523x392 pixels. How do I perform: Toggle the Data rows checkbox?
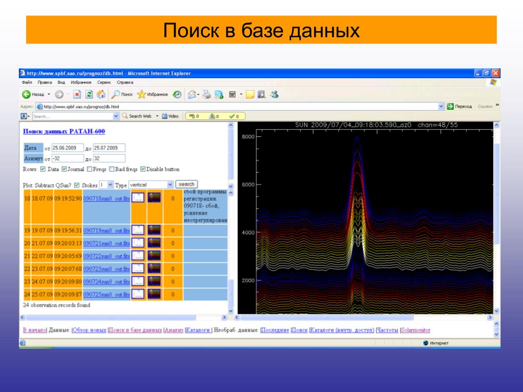pos(43,169)
